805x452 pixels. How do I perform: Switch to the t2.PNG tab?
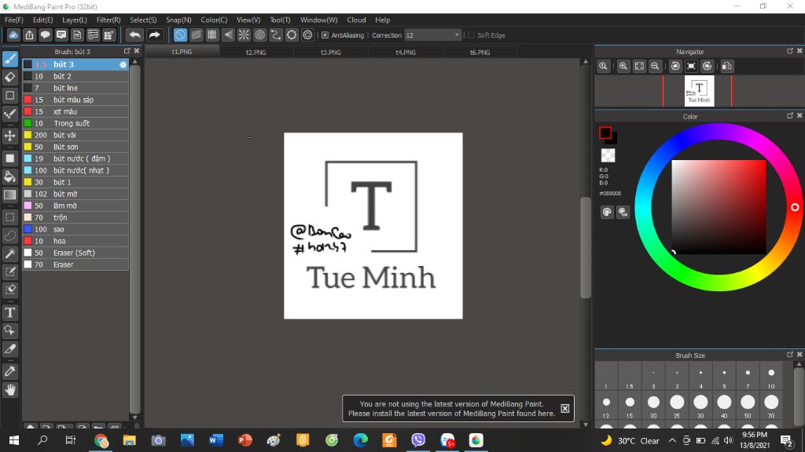coord(256,53)
